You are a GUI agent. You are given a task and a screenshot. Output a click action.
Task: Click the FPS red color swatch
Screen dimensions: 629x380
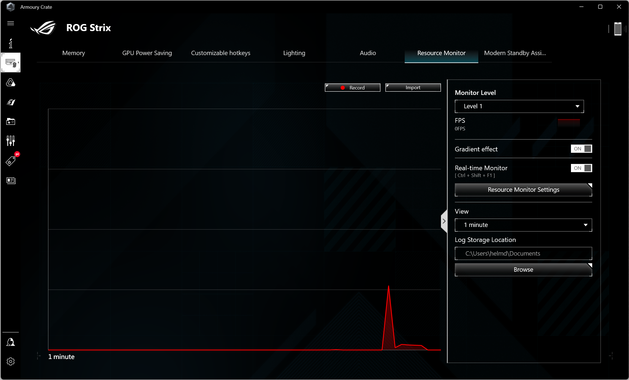point(569,122)
